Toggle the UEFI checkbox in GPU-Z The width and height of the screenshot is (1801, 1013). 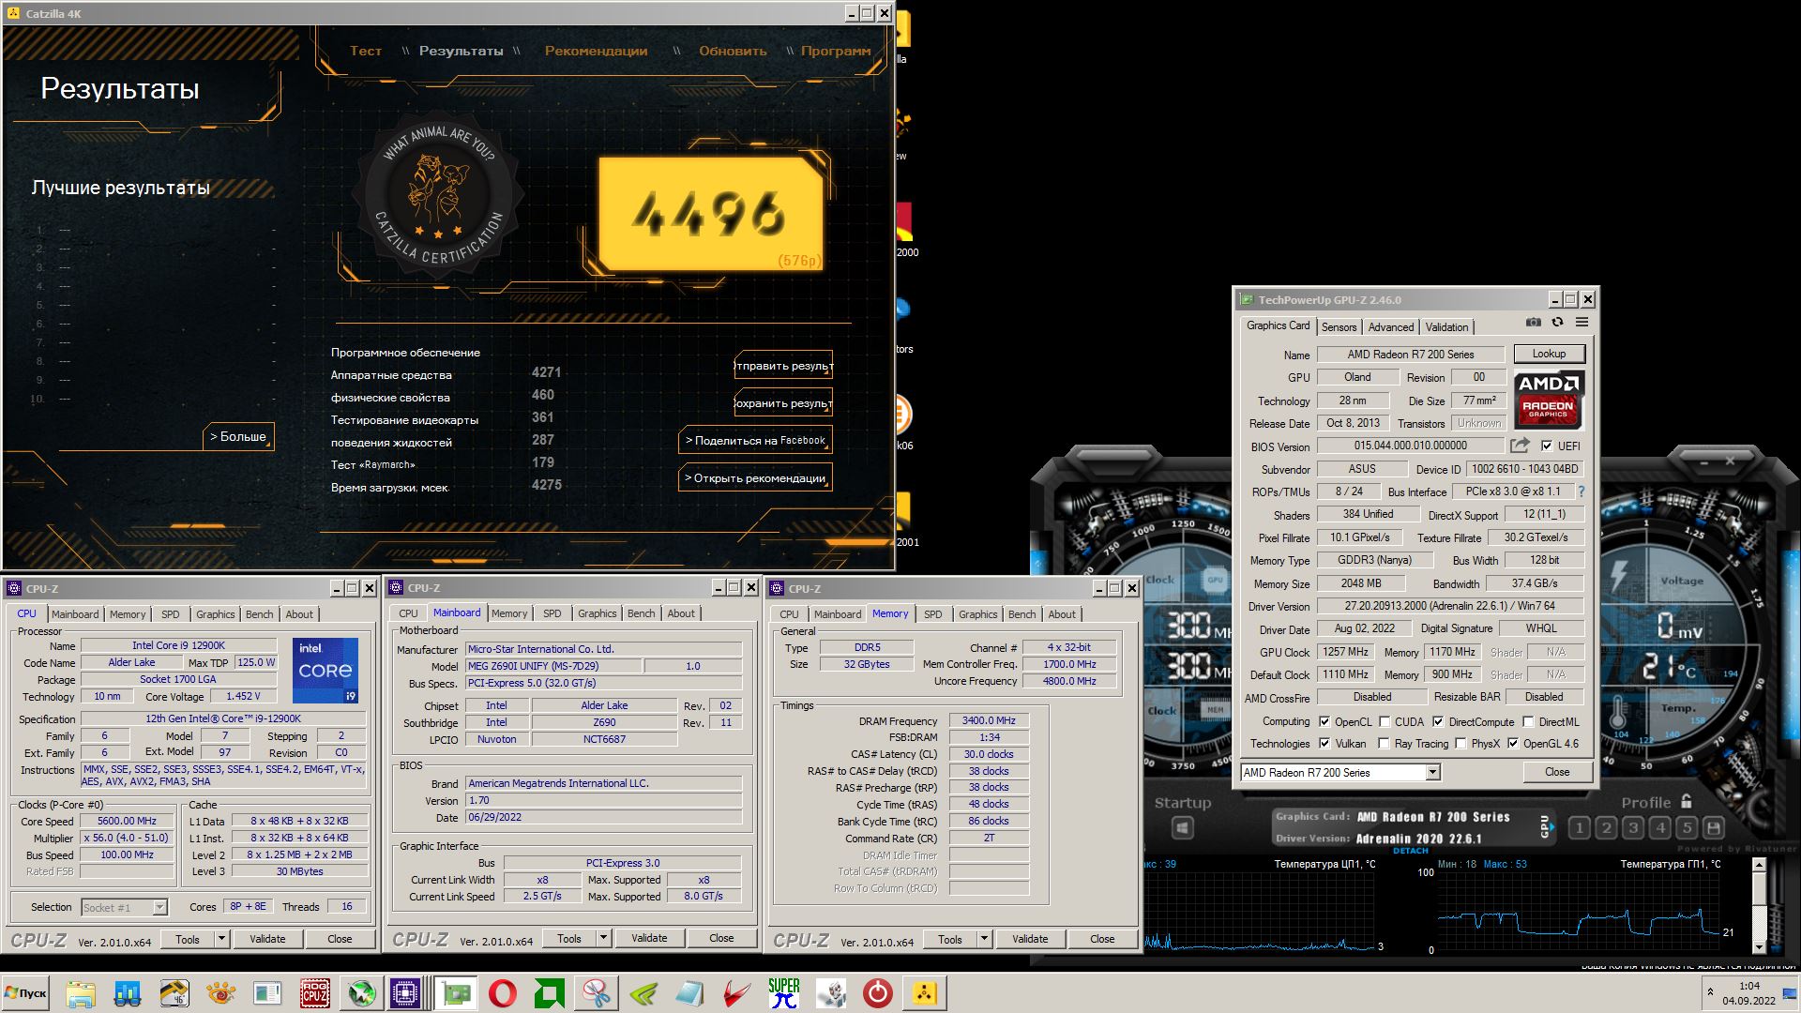[x=1547, y=446]
